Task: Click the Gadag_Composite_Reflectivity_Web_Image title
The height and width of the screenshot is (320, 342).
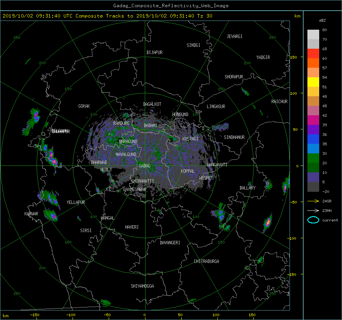Action: click(171, 6)
